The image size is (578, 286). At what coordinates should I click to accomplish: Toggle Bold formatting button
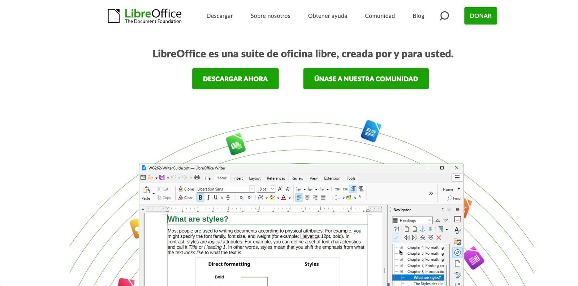pyautogui.click(x=200, y=197)
